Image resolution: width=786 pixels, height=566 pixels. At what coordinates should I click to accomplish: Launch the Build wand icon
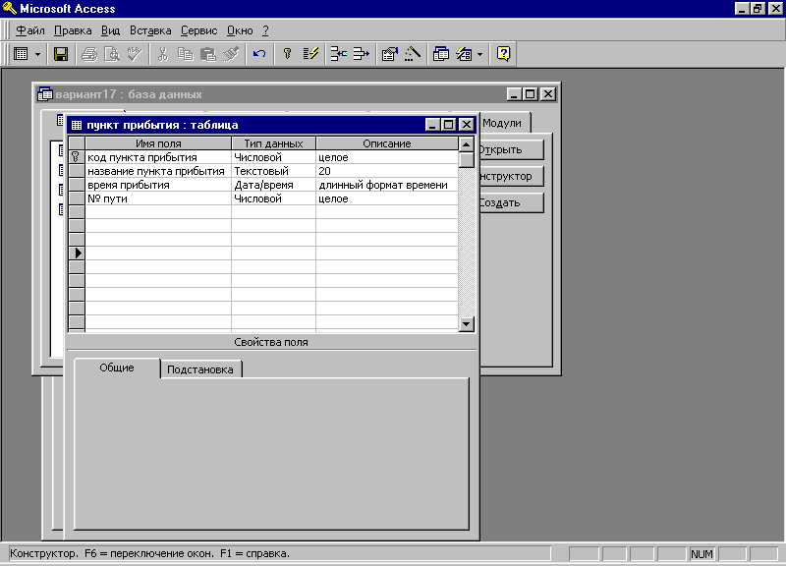[x=412, y=54]
